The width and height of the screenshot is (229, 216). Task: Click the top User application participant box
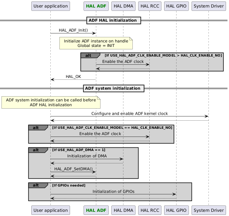click(x=50, y=6)
